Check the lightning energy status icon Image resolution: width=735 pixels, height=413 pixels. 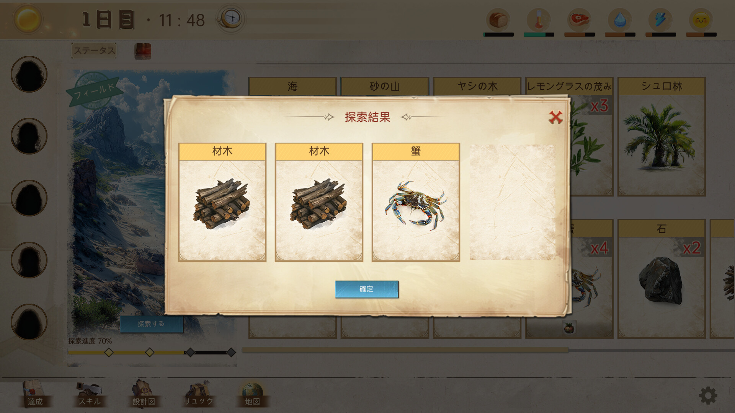[660, 20]
